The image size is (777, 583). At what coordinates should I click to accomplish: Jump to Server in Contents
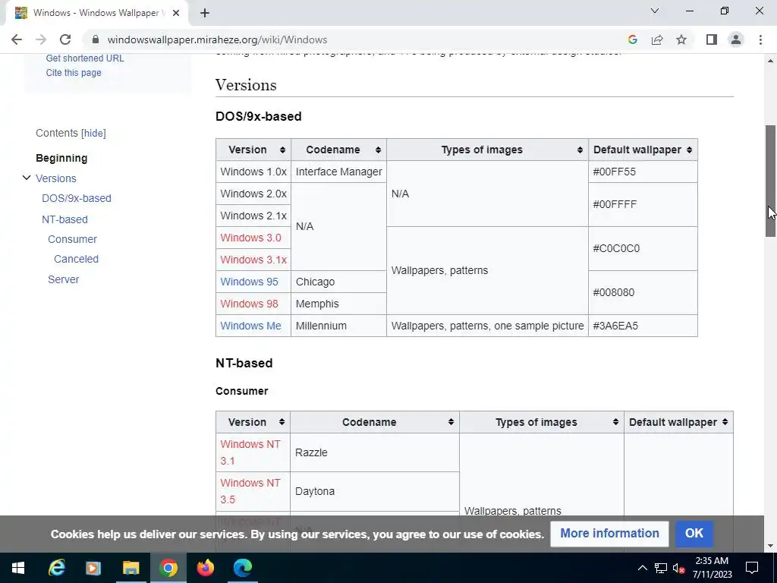64,279
